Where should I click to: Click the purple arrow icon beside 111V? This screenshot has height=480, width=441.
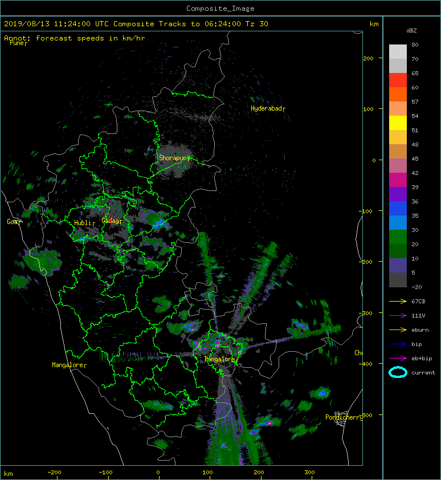[x=398, y=316]
